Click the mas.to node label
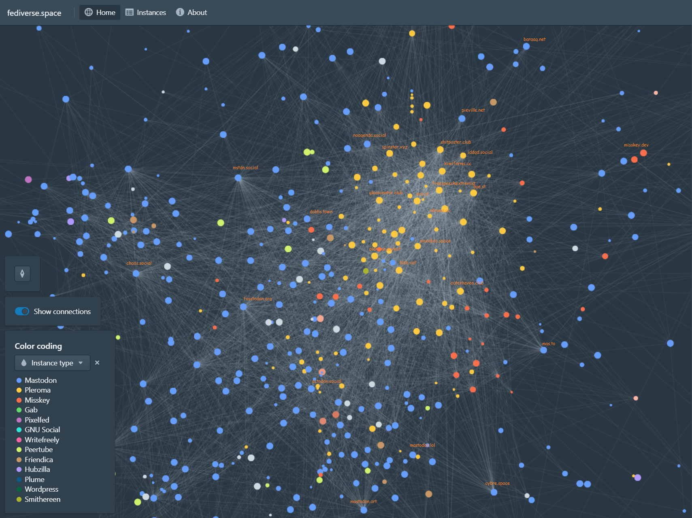 [x=549, y=344]
